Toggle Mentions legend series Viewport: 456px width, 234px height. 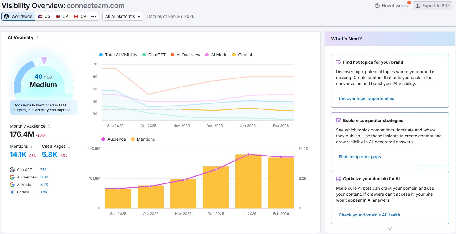click(x=143, y=139)
